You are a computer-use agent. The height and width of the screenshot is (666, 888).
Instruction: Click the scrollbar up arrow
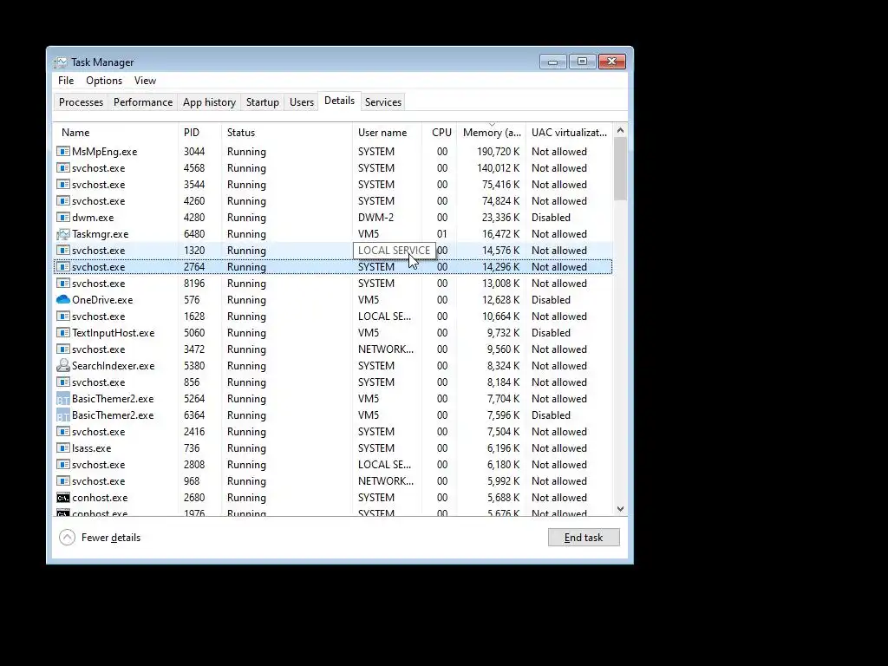(620, 130)
